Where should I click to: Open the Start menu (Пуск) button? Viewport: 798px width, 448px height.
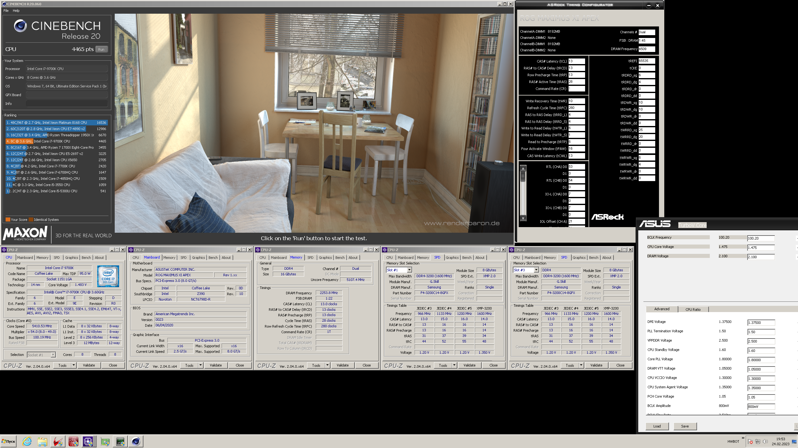(8, 441)
